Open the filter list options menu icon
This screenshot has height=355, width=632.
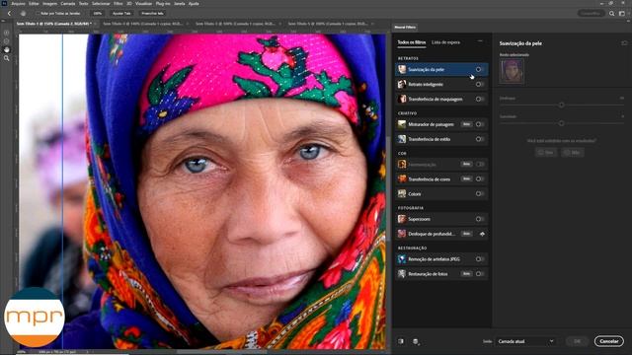pos(480,41)
